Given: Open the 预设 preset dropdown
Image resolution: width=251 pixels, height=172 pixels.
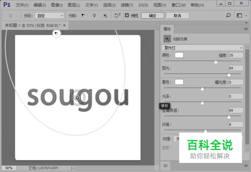Looking at the screenshot, I should [49, 16].
